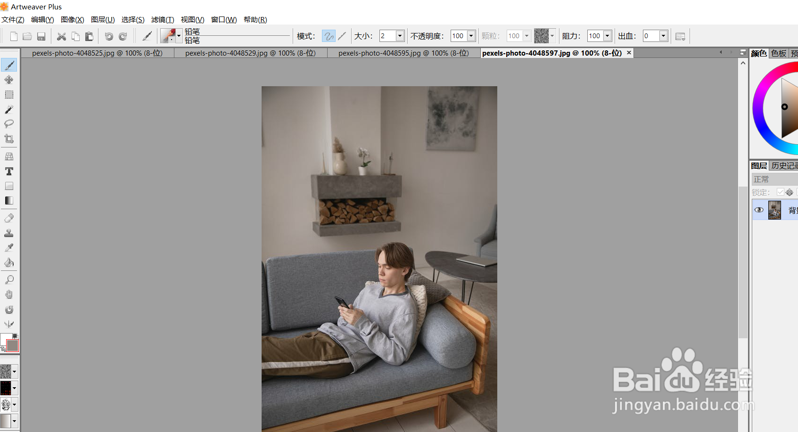The width and height of the screenshot is (798, 432).
Task: Open the 滤镜 filter menu
Action: point(163,20)
